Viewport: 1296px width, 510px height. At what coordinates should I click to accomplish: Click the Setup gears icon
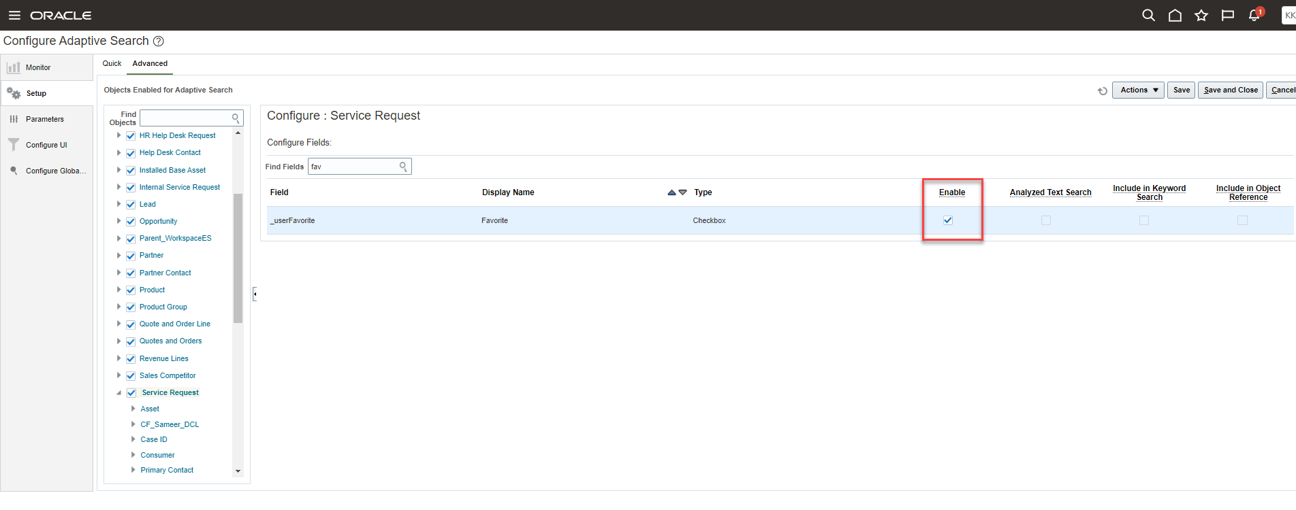[14, 93]
